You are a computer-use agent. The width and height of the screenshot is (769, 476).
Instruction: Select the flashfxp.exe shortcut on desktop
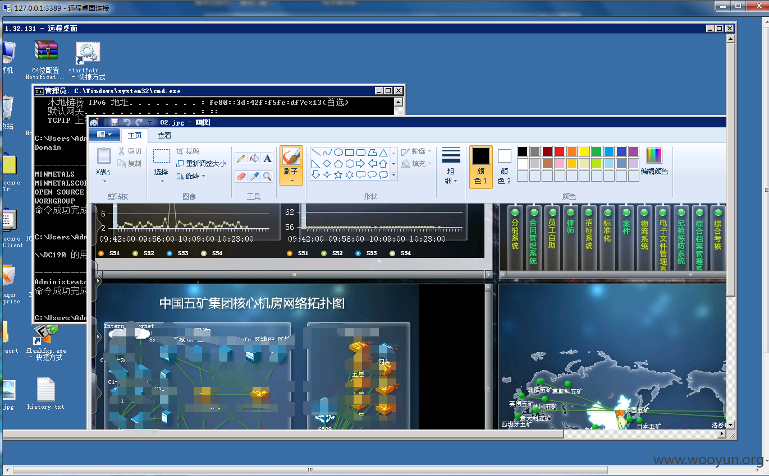tap(45, 342)
